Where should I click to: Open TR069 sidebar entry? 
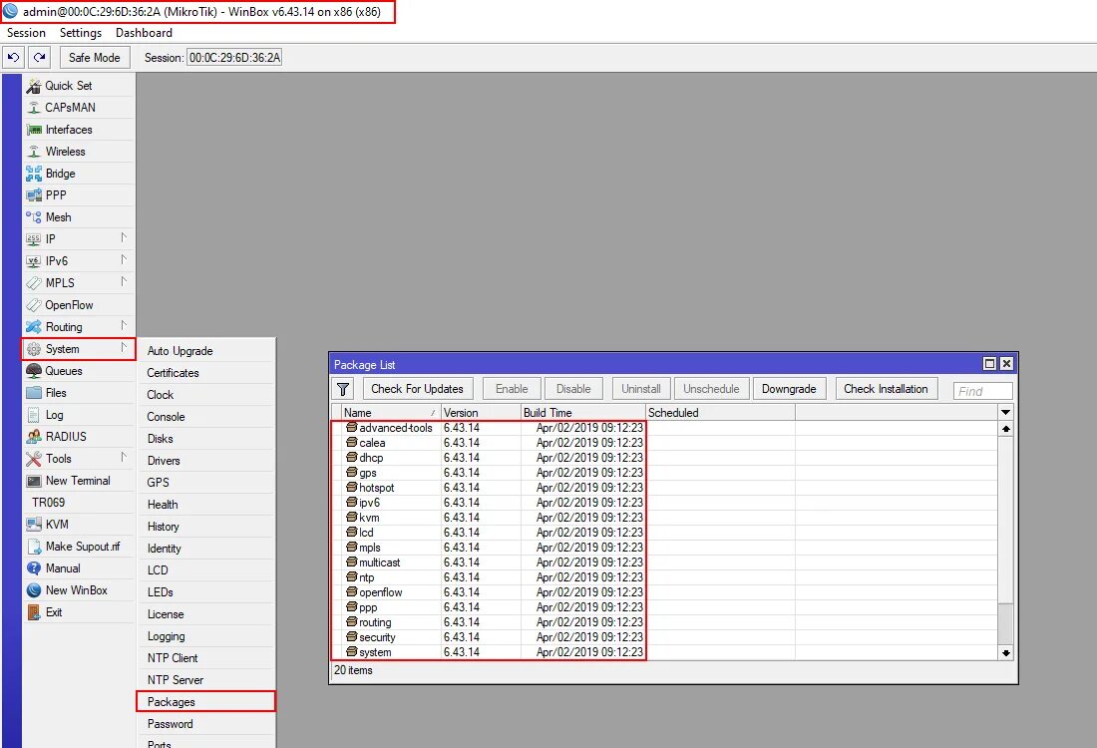pyautogui.click(x=79, y=503)
